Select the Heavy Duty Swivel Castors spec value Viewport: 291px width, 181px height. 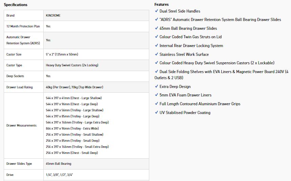[x=72, y=65]
